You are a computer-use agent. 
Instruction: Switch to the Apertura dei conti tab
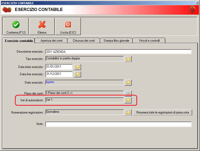[x=51, y=41]
